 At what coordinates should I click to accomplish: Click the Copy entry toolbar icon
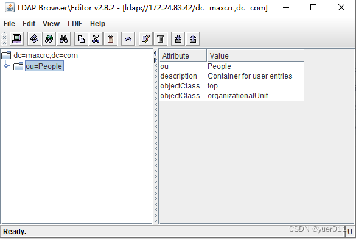[x=81, y=39]
